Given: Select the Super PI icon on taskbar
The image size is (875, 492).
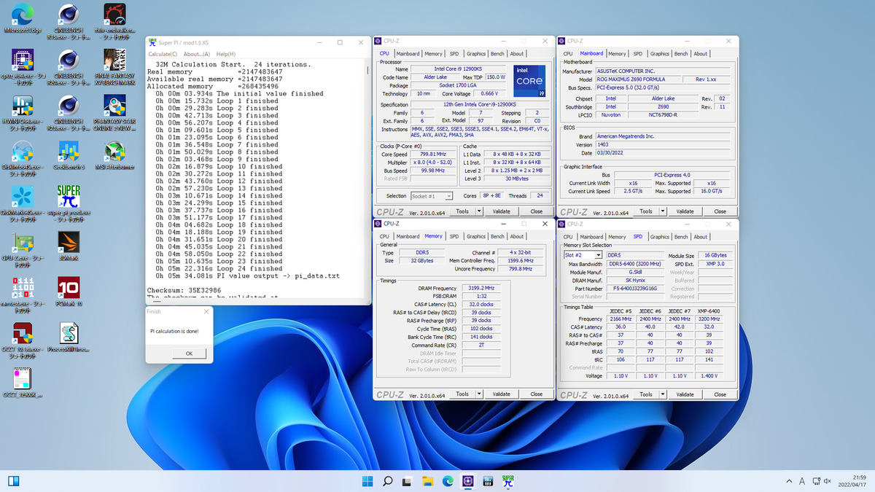Looking at the screenshot, I should 508,481.
